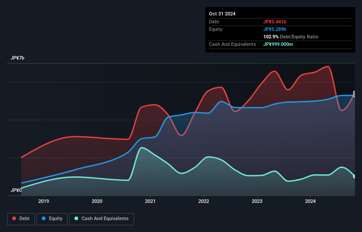Click the 2021 x-axis label
The height and width of the screenshot is (232, 362).
150,201
